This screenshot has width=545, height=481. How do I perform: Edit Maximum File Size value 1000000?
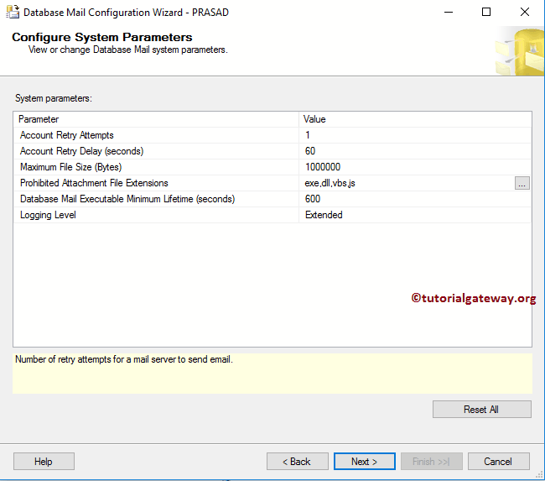[415, 167]
